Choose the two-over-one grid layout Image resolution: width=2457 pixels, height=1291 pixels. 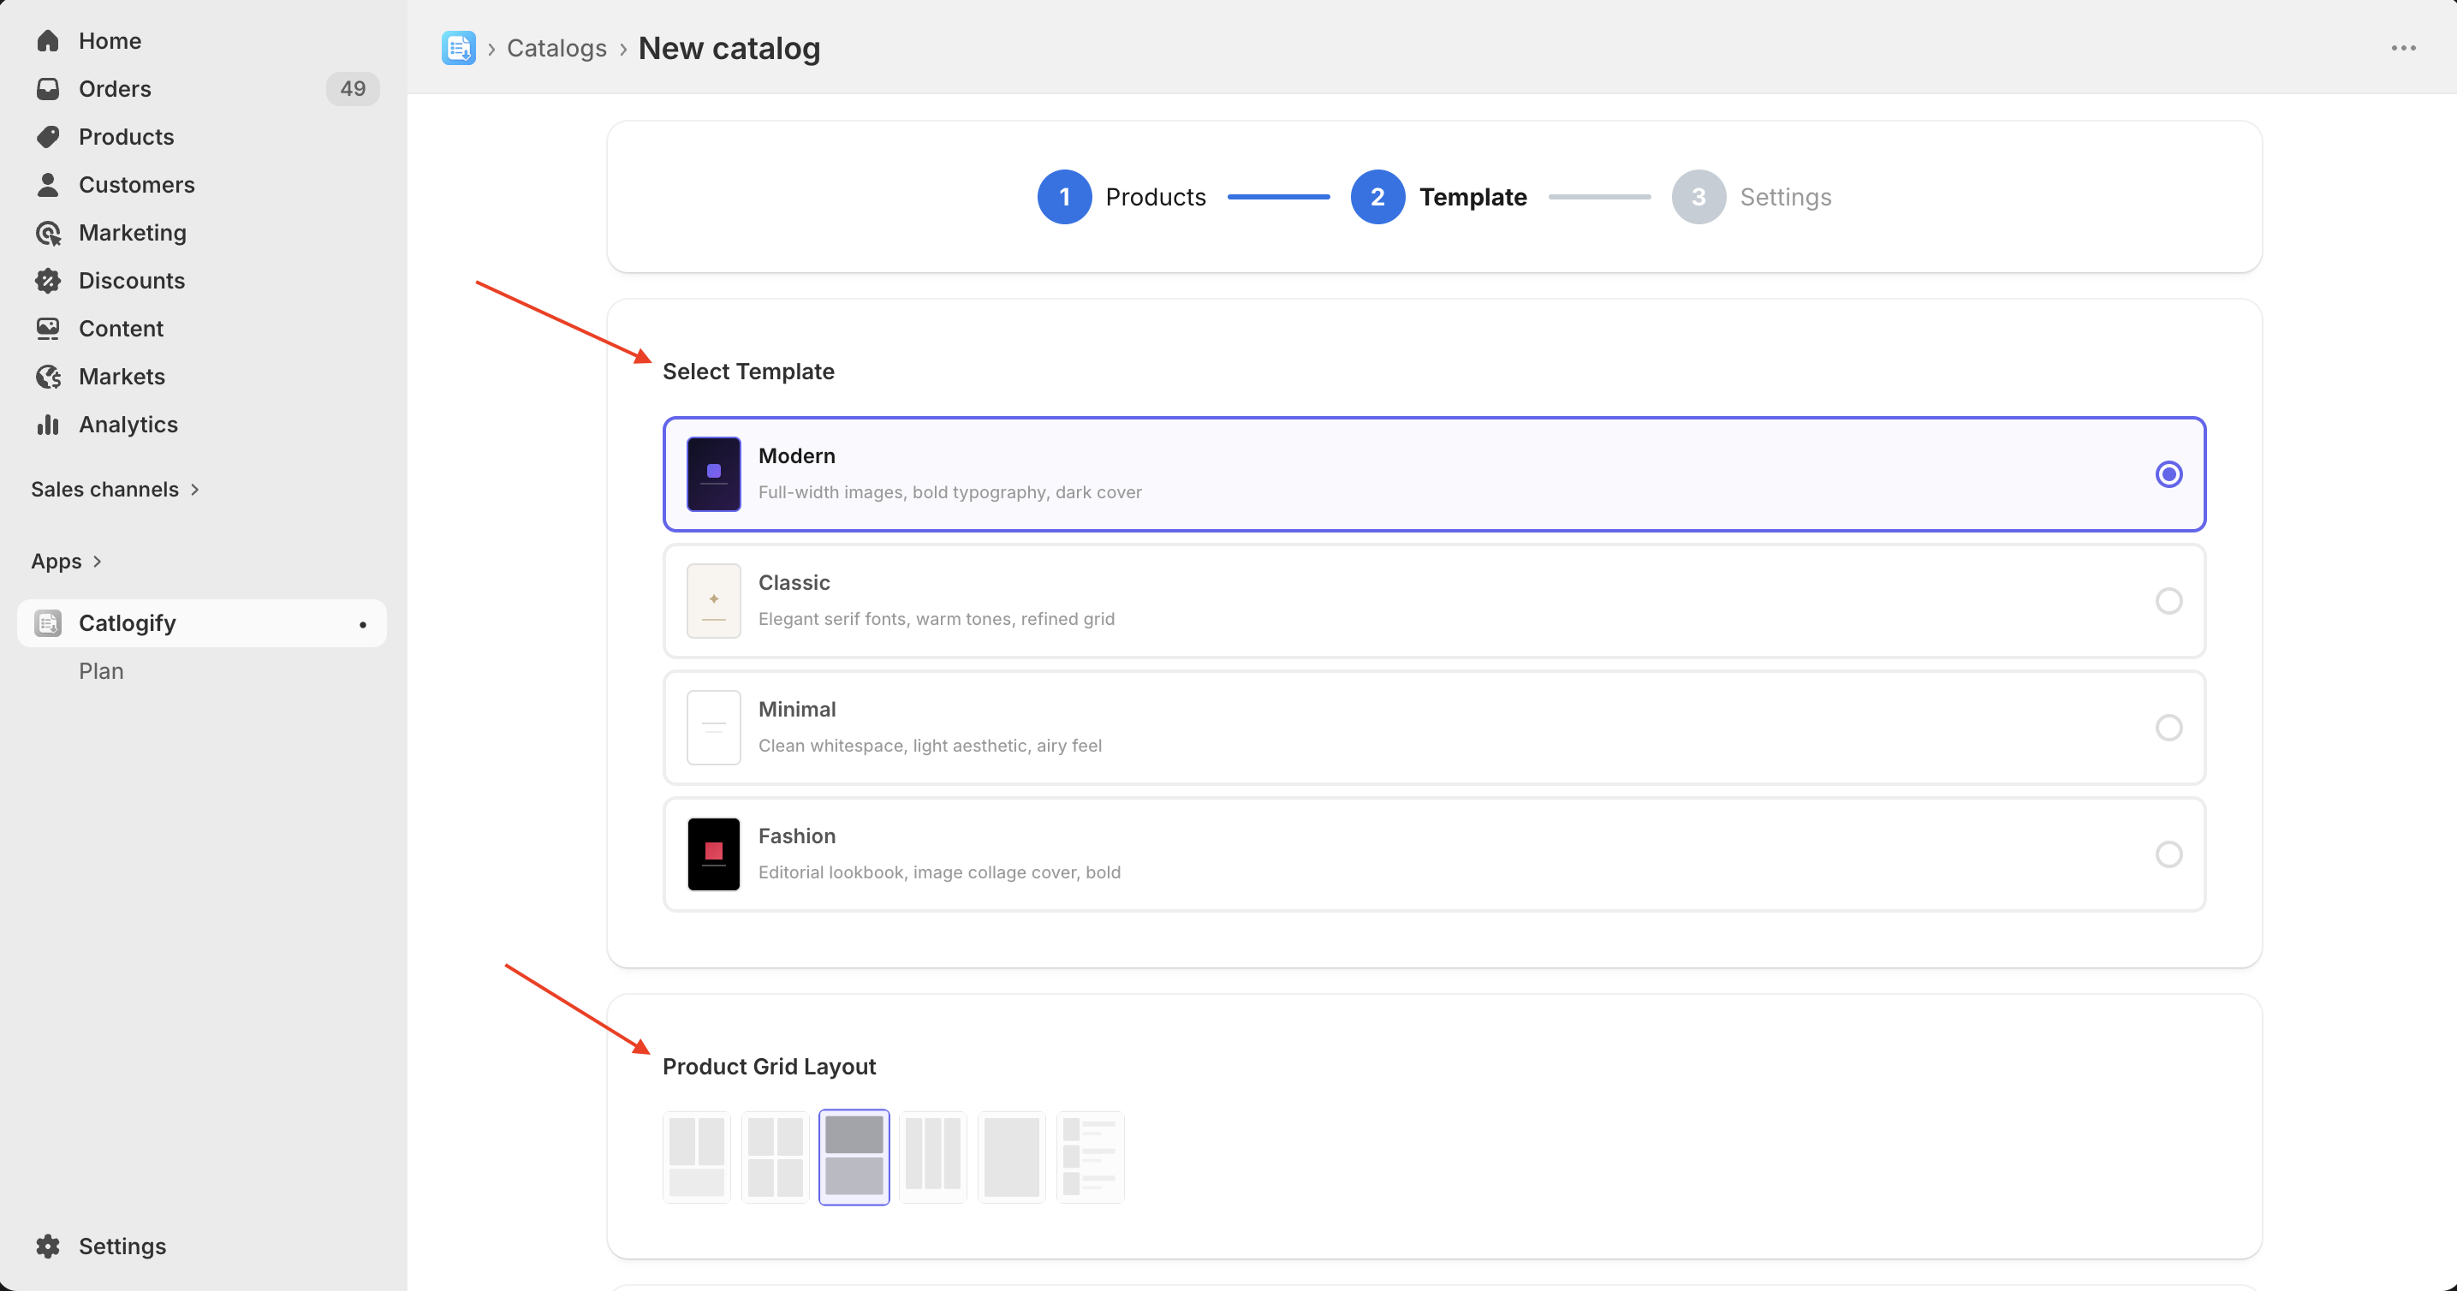pos(696,1157)
